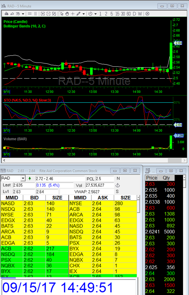Toggle the horizontal grid lines button
This screenshot has height=295, width=189.
[x=30, y=14]
